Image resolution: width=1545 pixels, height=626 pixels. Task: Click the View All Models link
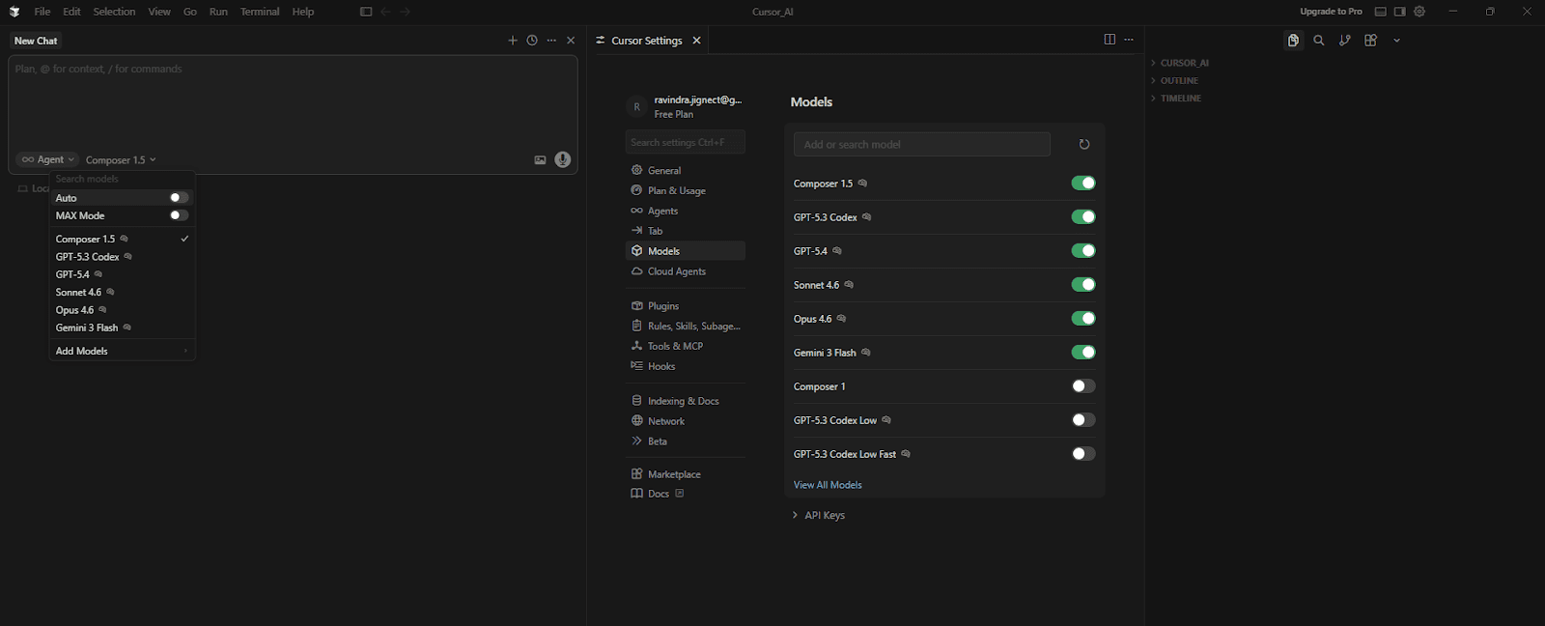(828, 485)
